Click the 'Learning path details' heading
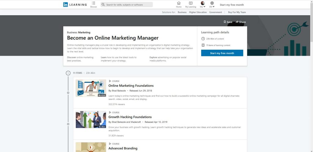313x152 pixels. 215,32
